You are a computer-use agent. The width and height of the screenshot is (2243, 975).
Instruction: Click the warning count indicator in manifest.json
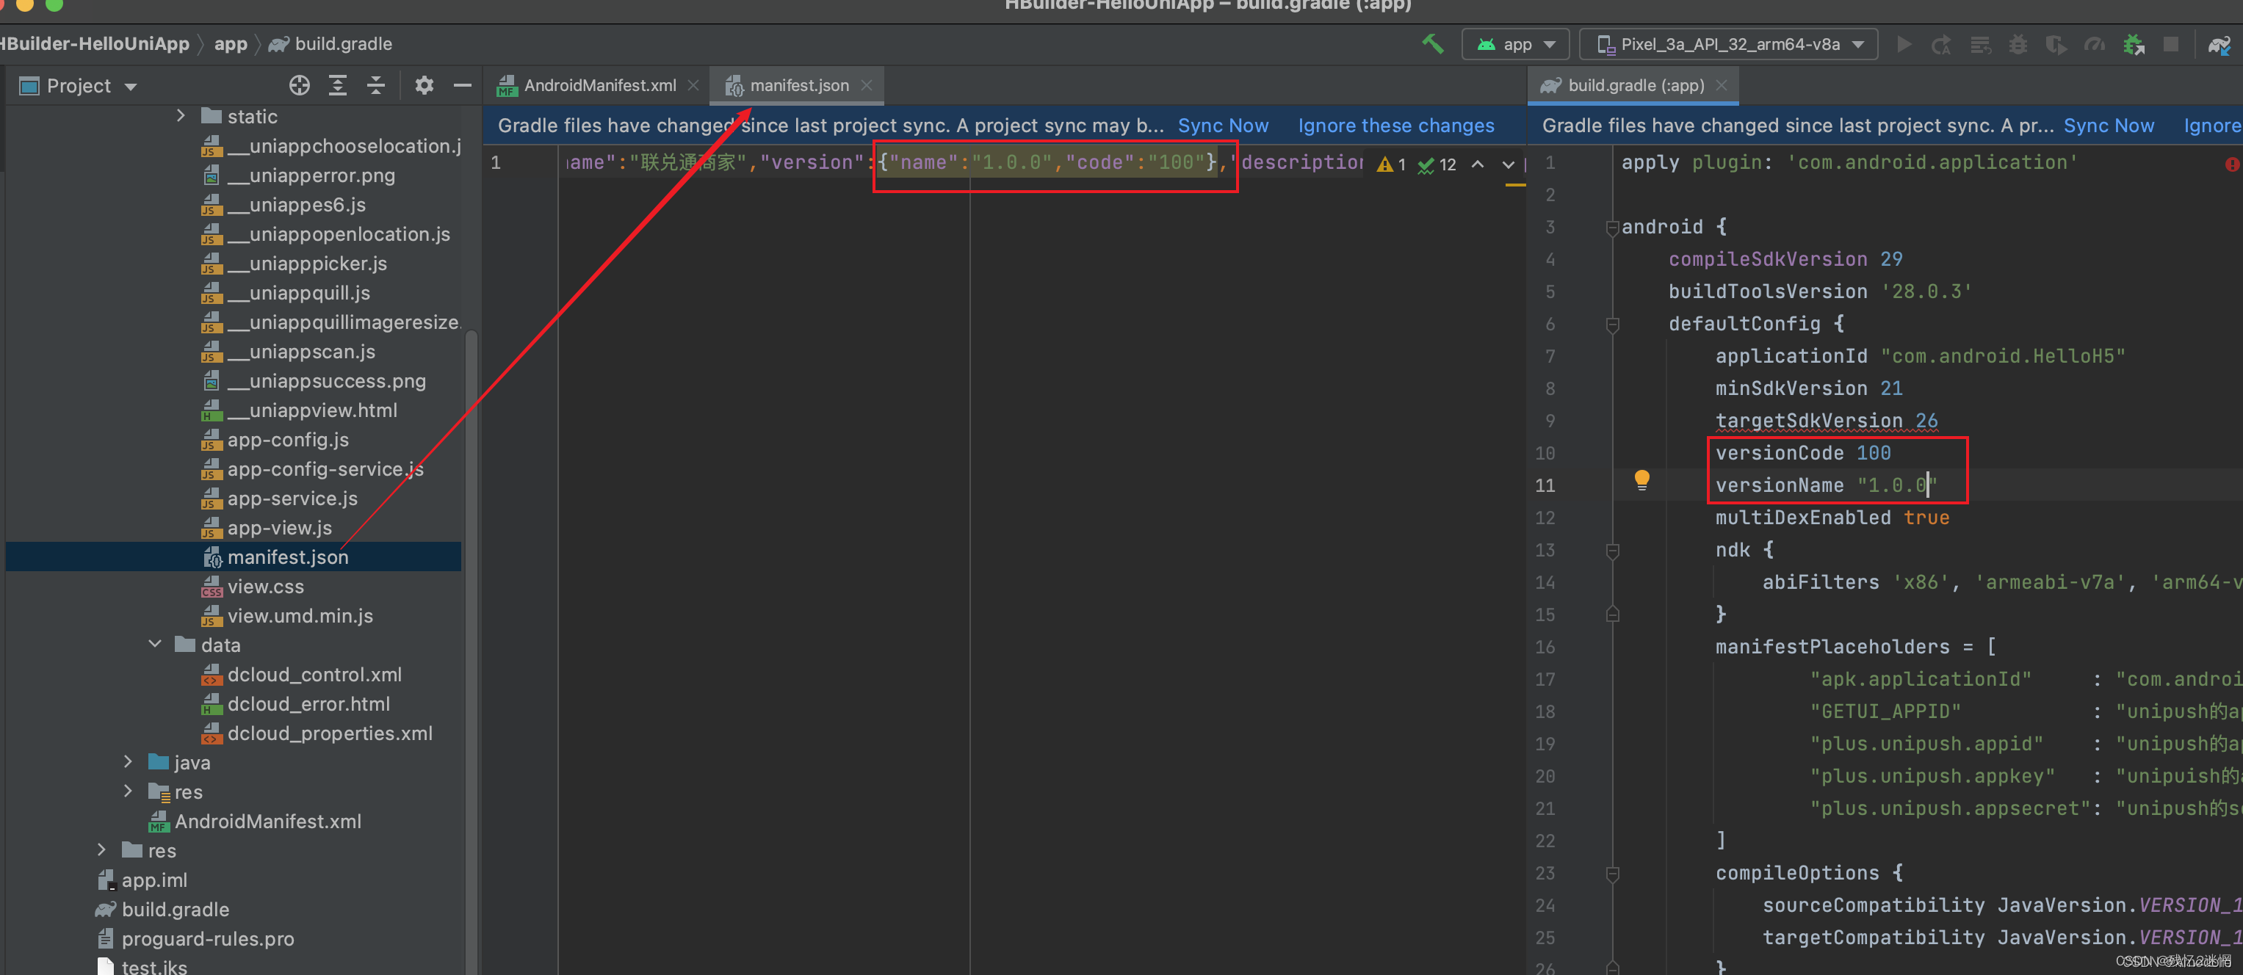coord(1392,164)
